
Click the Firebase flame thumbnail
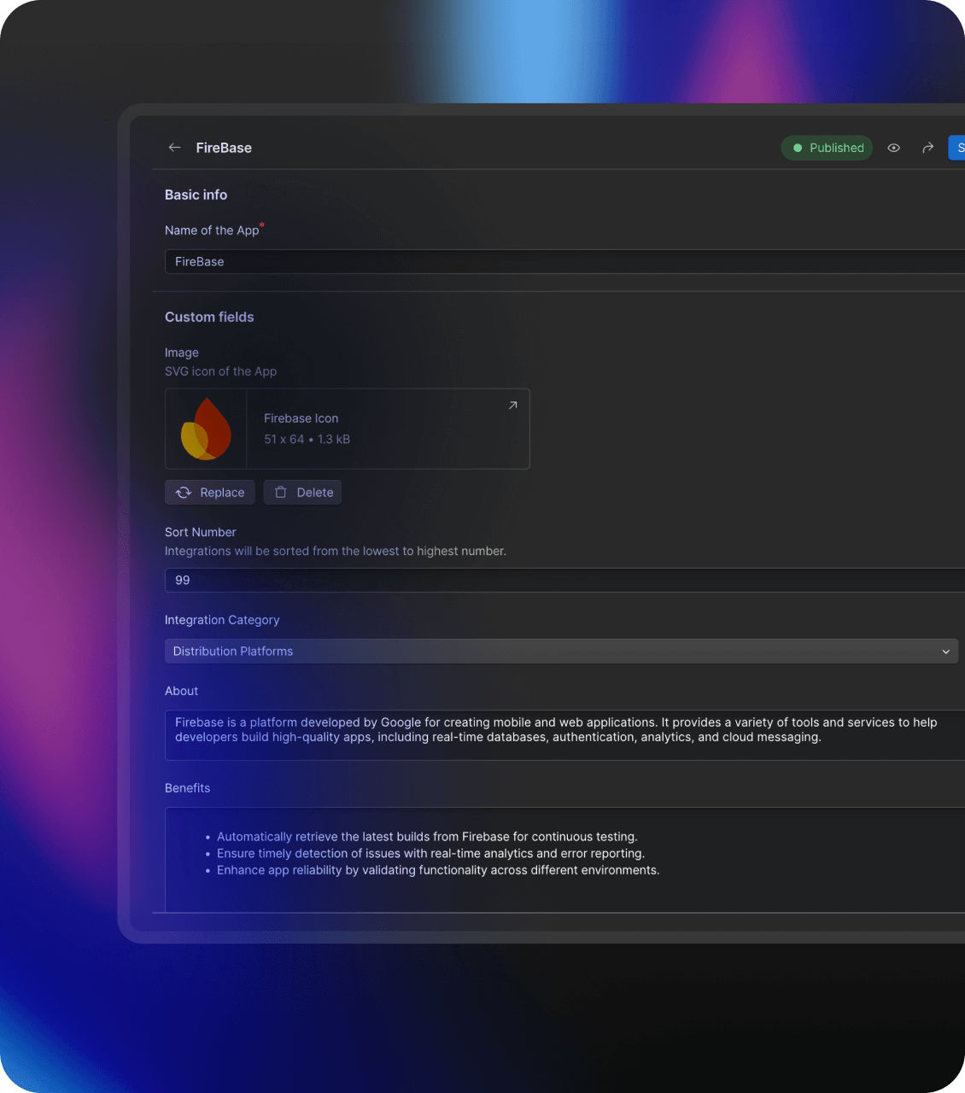coord(206,429)
